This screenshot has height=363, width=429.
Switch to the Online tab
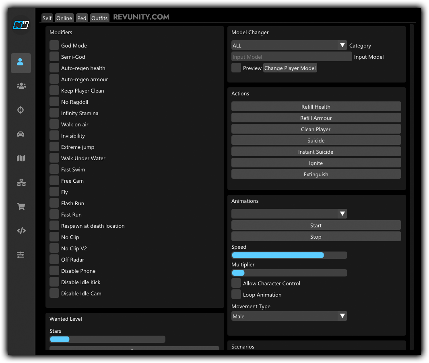(64, 18)
